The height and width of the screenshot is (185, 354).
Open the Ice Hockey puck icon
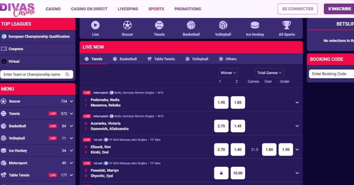[255, 25]
